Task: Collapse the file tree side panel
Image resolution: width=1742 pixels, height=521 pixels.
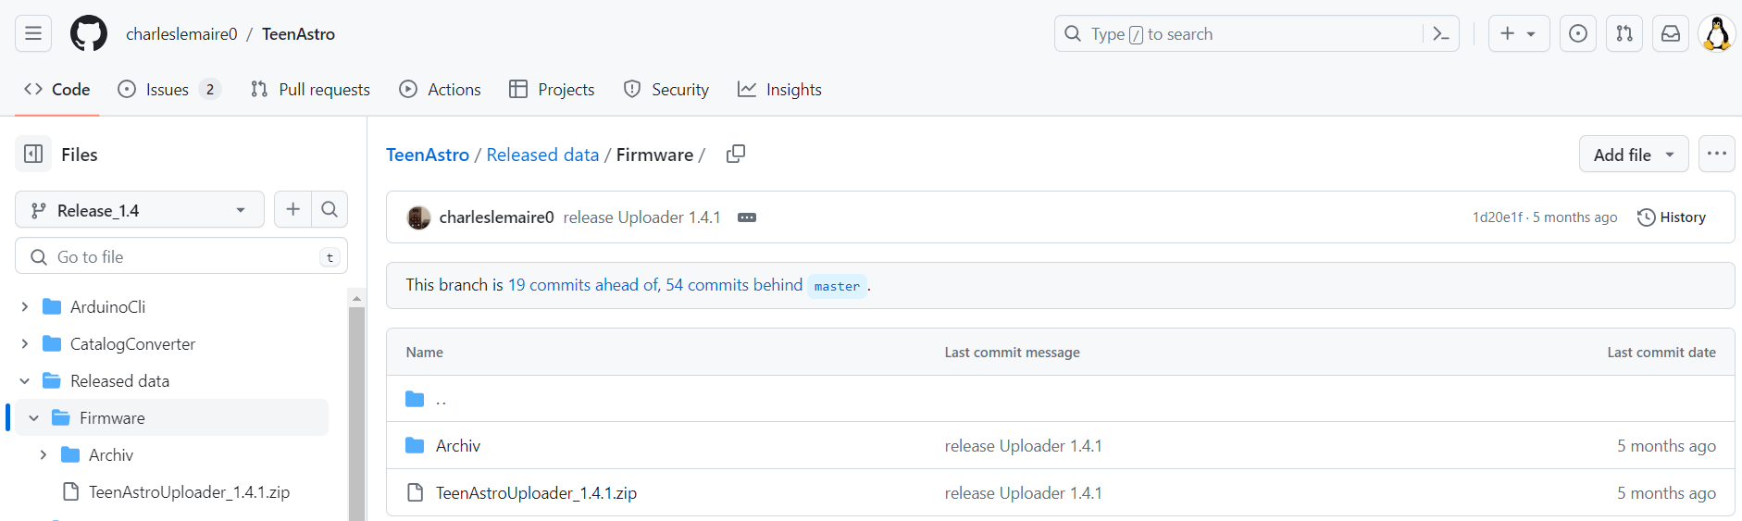Action: (33, 154)
